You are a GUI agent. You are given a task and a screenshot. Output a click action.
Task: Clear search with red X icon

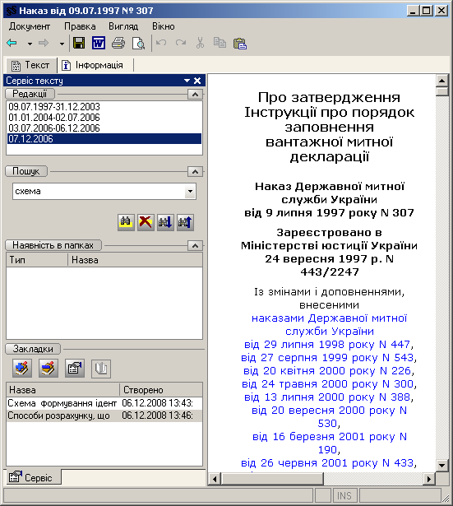(146, 222)
